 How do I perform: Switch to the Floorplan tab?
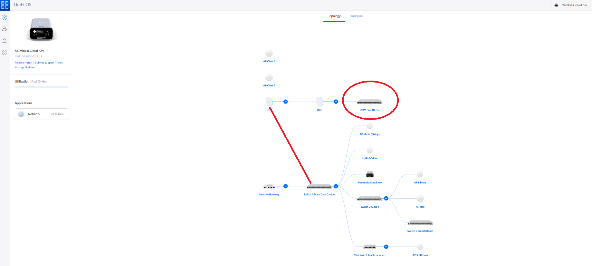click(x=356, y=16)
